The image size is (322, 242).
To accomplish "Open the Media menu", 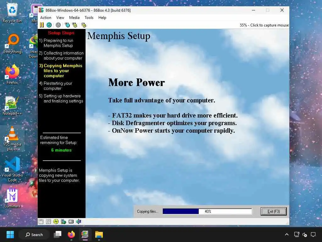I will tap(74, 18).
